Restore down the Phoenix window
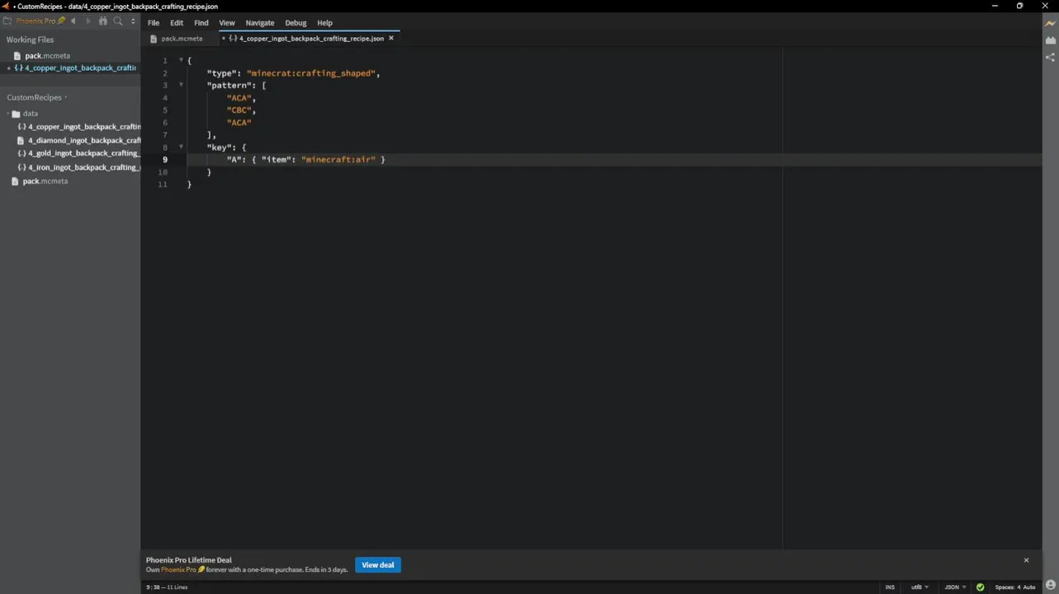The height and width of the screenshot is (594, 1059). point(1019,6)
